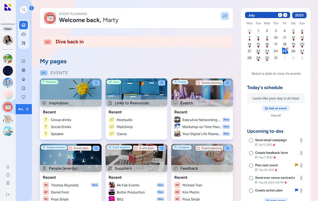Screen dimensions: 318x201
Task: Click tools icon on Suppliers card
Action: tap(162, 148)
